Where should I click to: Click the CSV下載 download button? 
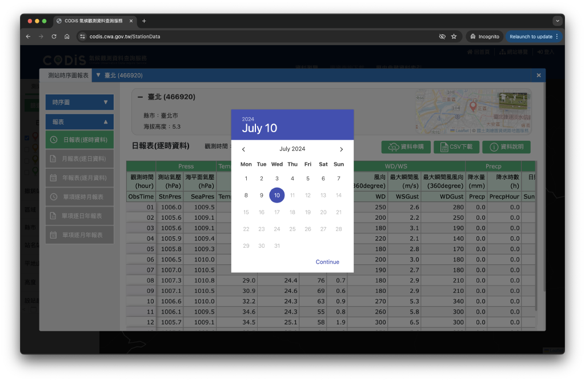click(x=456, y=147)
